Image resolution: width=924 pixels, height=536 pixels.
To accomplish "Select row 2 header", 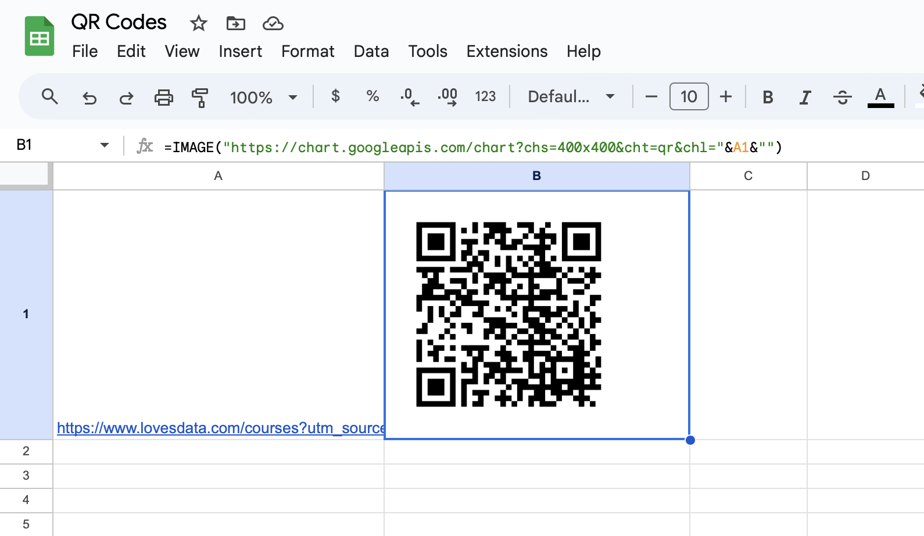I will tap(26, 451).
